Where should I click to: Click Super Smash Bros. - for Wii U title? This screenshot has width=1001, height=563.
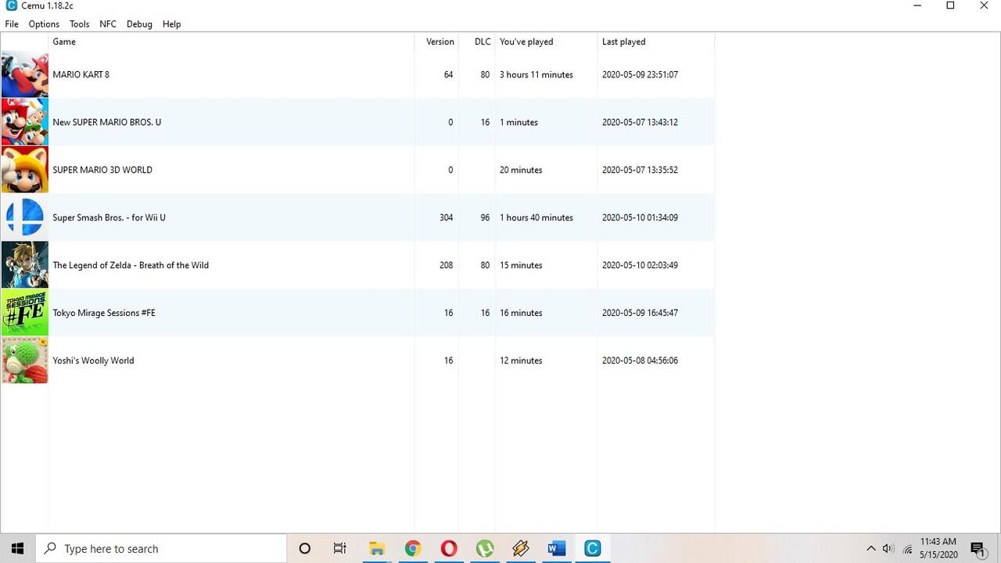109,218
